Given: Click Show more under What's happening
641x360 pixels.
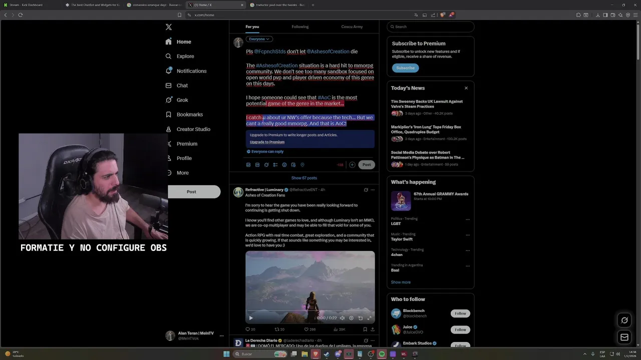Looking at the screenshot, I should pos(401,282).
